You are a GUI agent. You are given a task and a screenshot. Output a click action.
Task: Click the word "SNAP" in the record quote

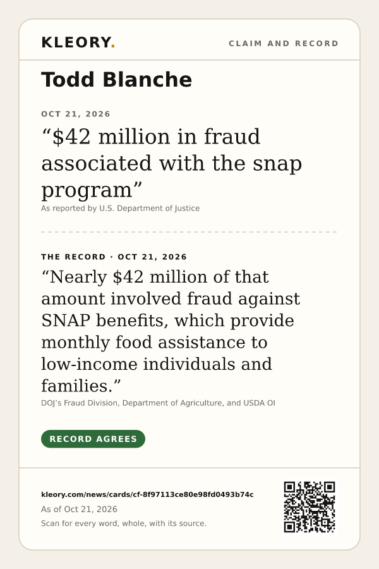tap(66, 321)
